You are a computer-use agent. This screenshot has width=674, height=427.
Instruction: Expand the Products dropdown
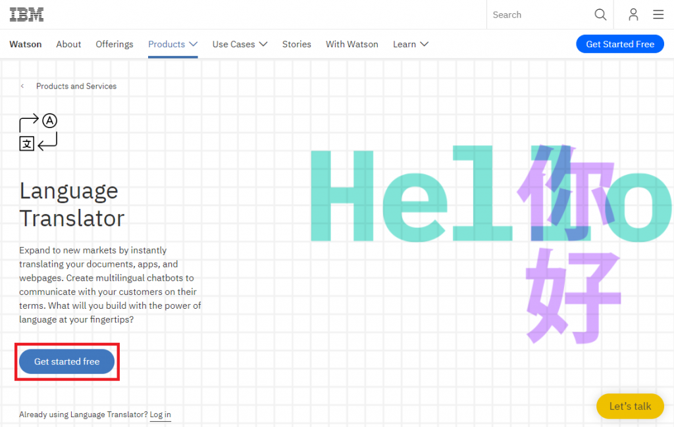tap(172, 44)
